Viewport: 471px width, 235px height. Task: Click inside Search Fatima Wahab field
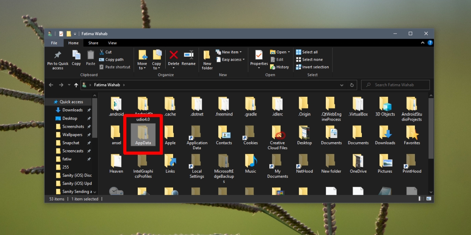[x=395, y=85]
